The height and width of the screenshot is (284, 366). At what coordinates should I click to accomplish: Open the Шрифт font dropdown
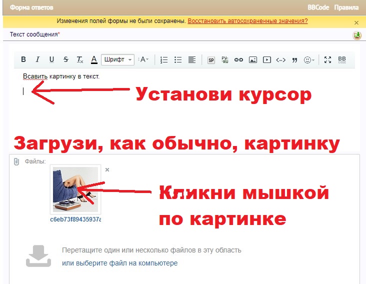118,59
